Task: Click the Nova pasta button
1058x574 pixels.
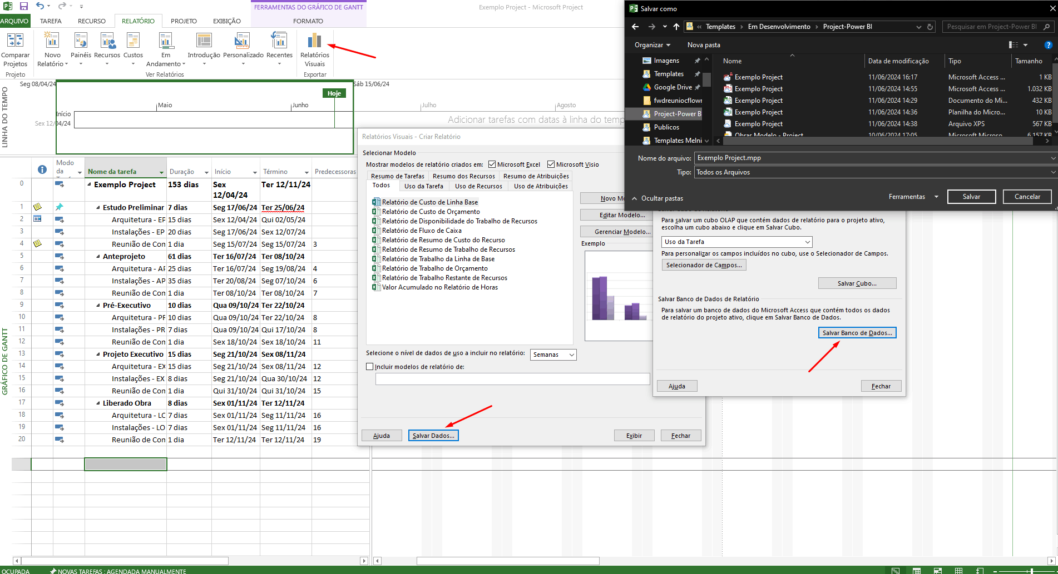Action: 704,45
